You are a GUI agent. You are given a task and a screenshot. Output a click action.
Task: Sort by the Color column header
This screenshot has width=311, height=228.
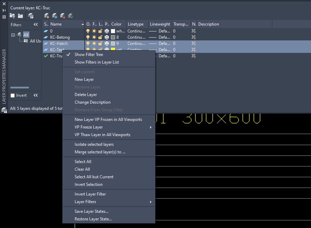click(x=118, y=24)
